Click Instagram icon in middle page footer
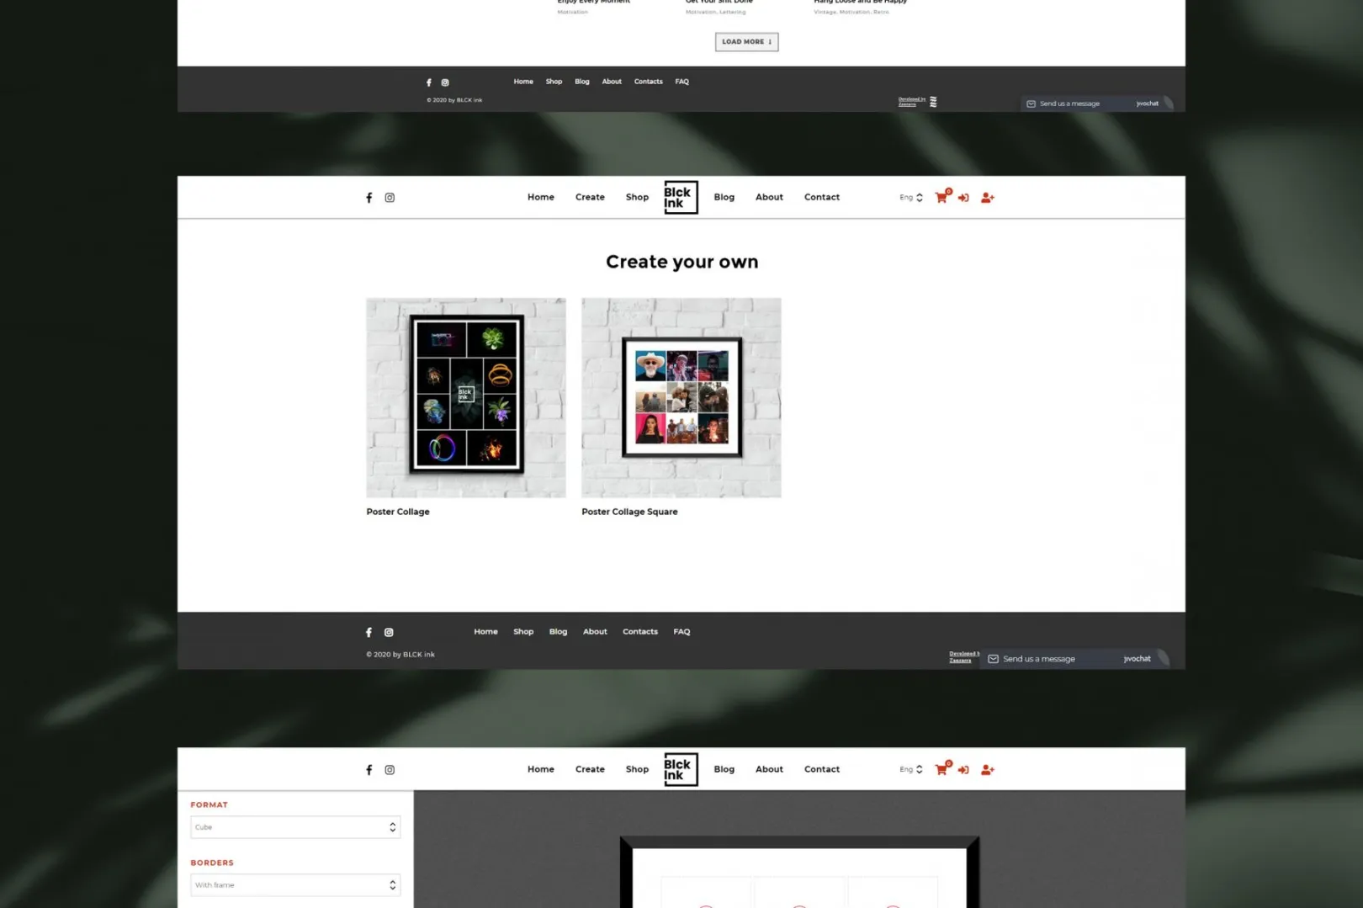The image size is (1363, 908). (389, 632)
